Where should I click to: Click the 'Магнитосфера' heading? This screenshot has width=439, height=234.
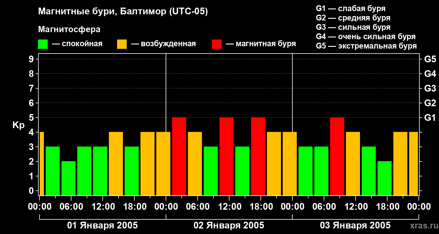click(x=69, y=30)
